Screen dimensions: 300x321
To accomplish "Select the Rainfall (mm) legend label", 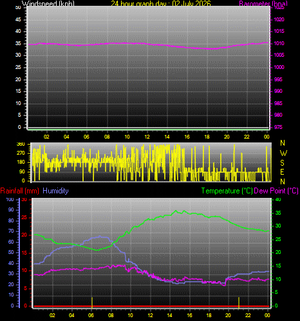I will coord(20,191).
